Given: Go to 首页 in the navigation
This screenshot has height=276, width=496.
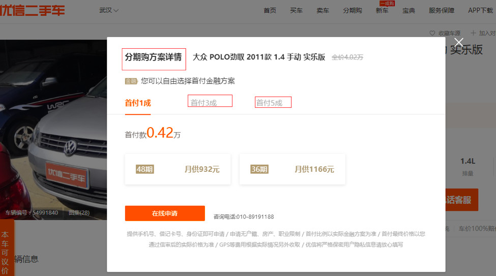Looking at the screenshot, I should point(270,11).
